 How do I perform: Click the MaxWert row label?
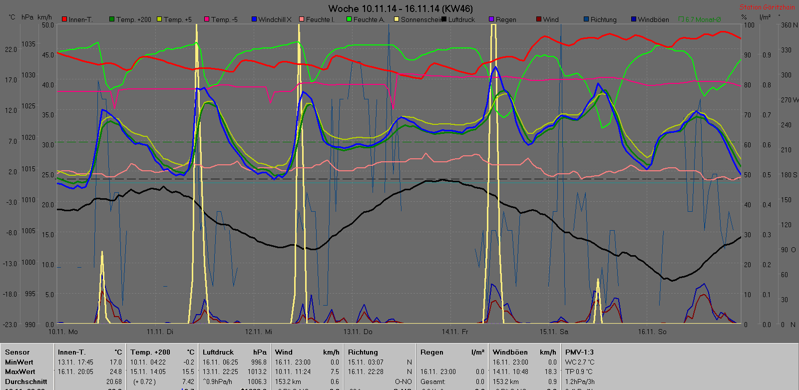point(20,372)
